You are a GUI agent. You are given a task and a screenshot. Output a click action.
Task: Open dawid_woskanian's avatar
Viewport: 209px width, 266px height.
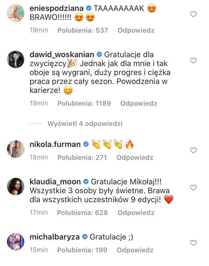(x=15, y=59)
